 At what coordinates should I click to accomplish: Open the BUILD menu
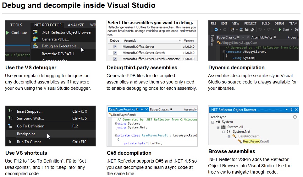pyautogui.click(x=266, y=23)
